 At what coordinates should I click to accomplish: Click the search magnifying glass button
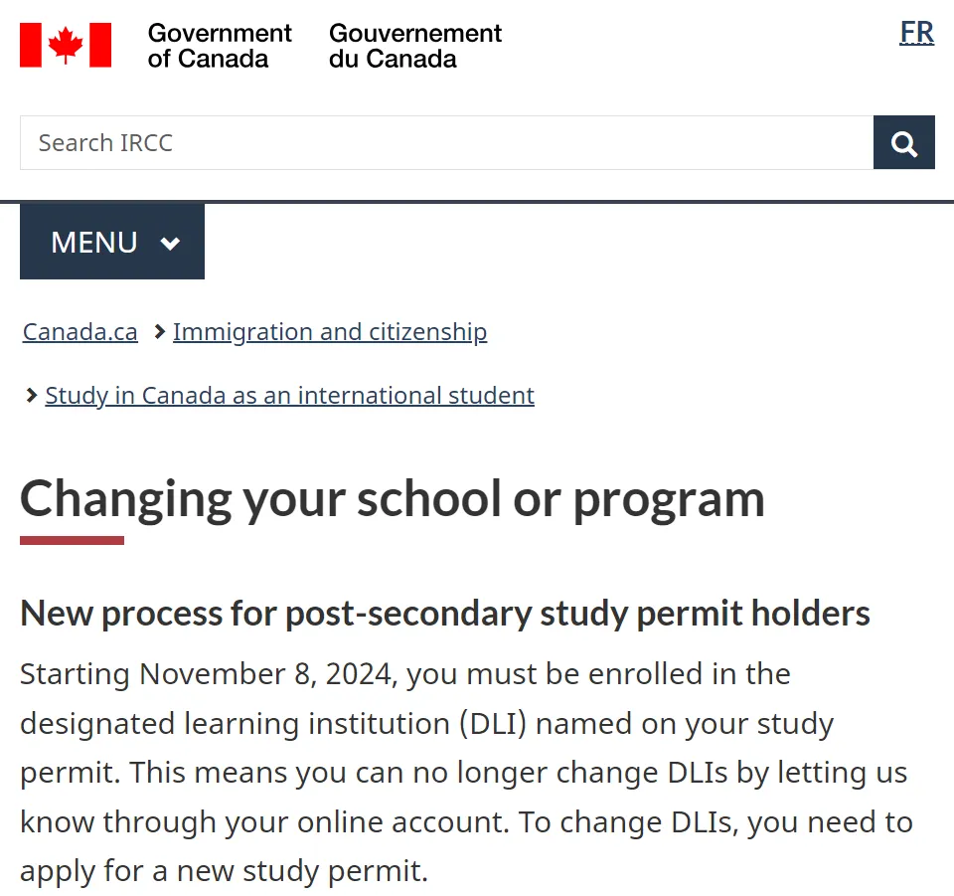pyautogui.click(x=903, y=142)
